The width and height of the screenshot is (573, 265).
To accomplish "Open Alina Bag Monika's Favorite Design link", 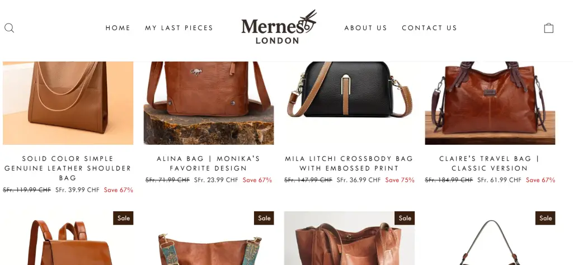I will point(208,163).
